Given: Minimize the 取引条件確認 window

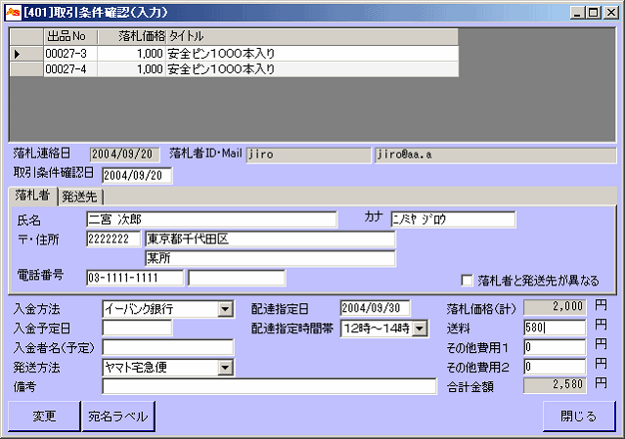Looking at the screenshot, I should tap(577, 13).
